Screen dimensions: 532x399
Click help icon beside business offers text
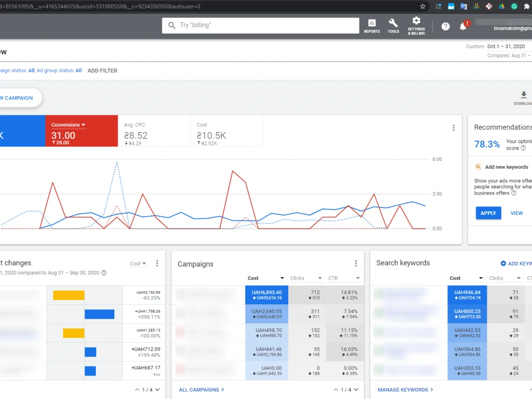[514, 193]
